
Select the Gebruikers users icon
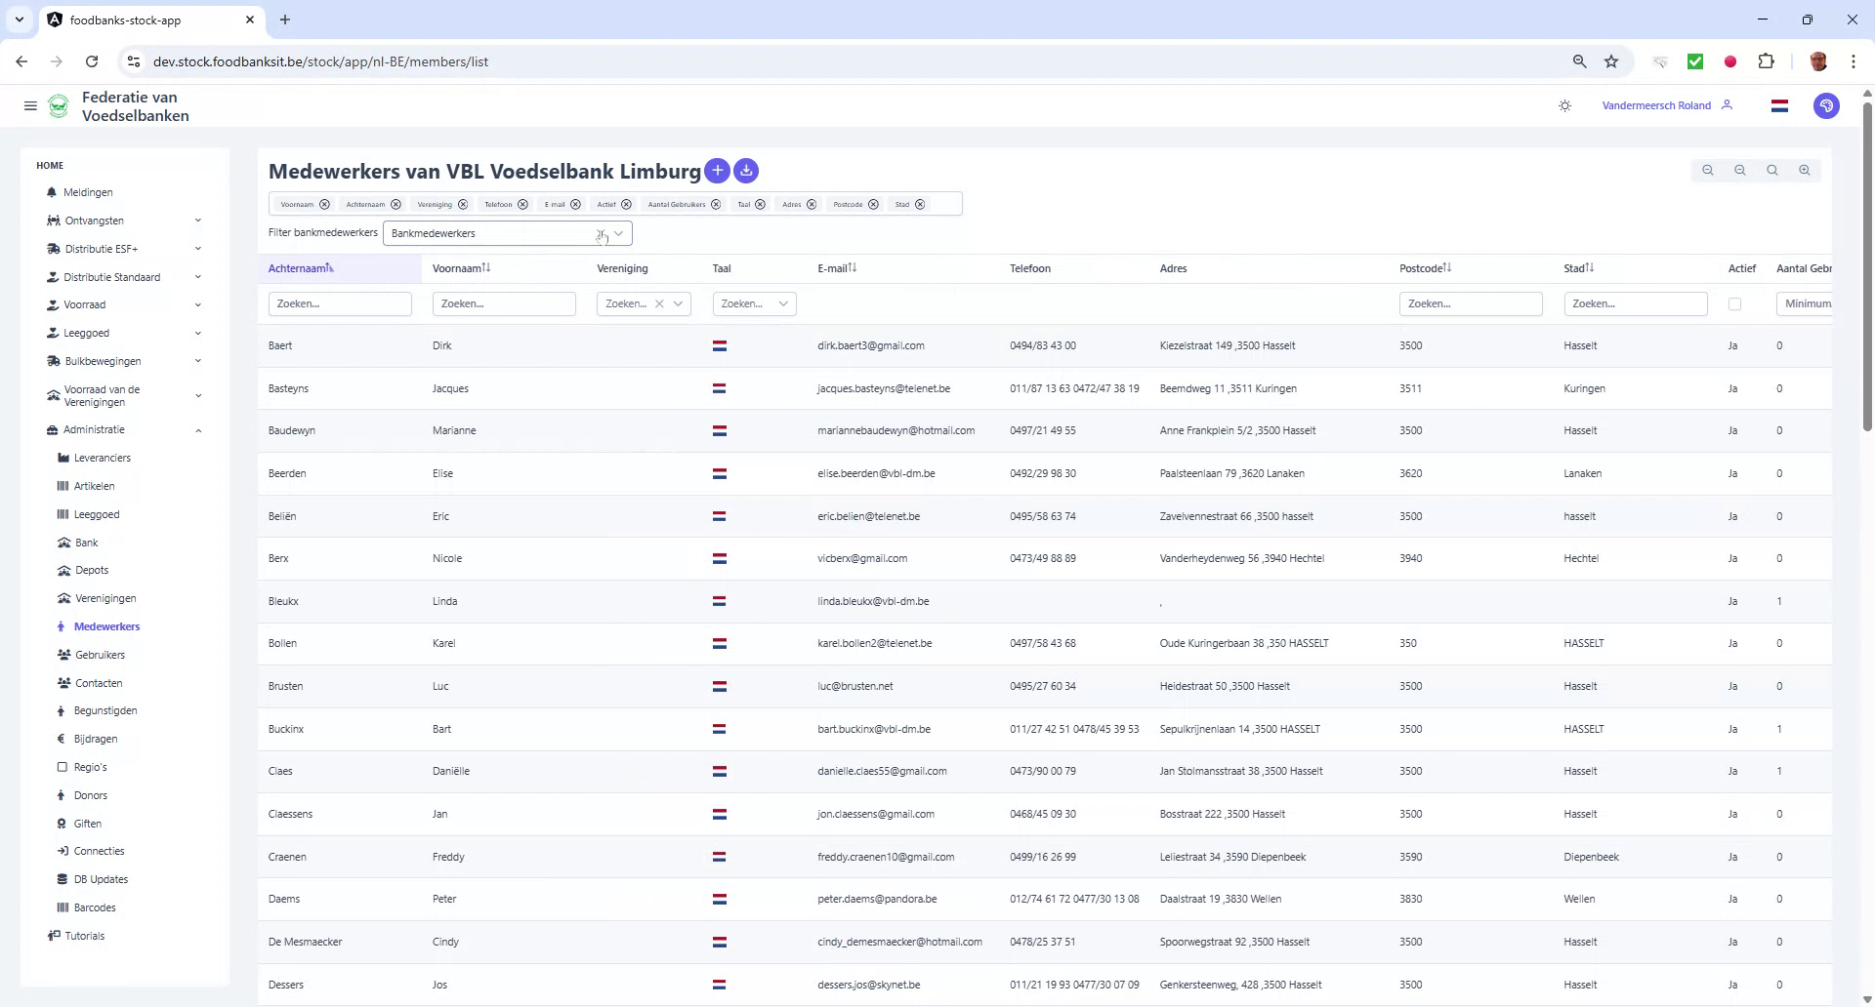pyautogui.click(x=64, y=655)
